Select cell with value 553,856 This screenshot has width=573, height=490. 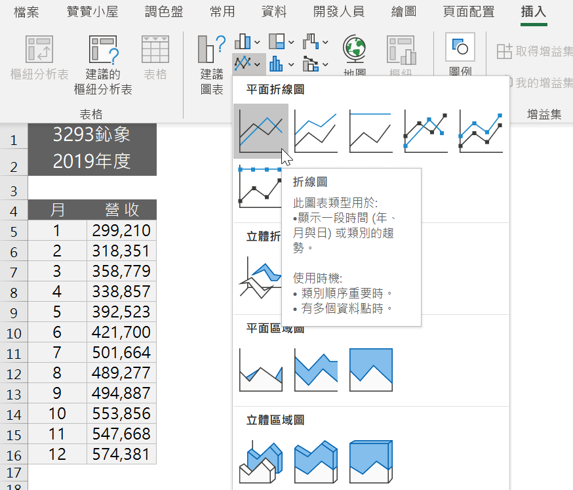(122, 413)
